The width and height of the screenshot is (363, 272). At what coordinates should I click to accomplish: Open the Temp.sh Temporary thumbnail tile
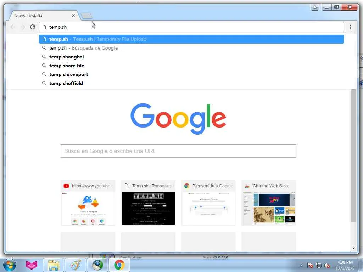click(x=148, y=203)
